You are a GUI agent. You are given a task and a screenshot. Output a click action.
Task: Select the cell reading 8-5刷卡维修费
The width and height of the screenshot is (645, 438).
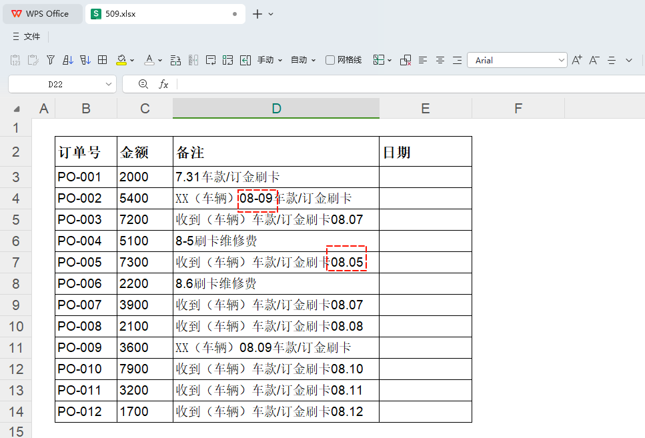(x=276, y=241)
